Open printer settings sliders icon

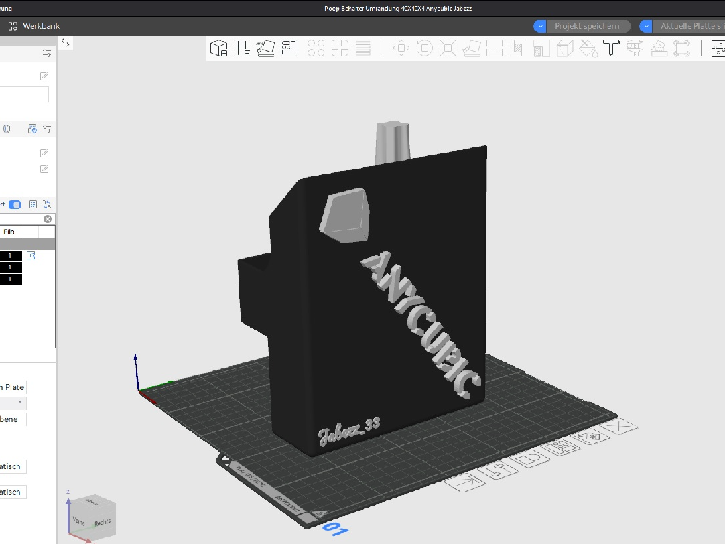47,53
